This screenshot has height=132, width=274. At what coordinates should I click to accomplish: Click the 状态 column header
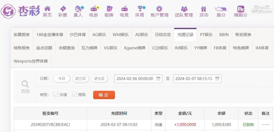(248, 113)
